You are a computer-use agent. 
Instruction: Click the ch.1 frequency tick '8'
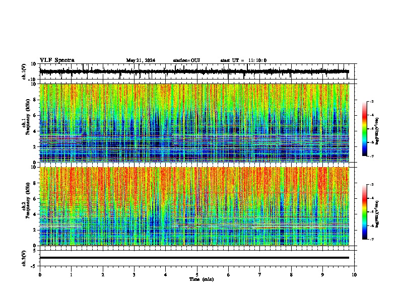35,100
